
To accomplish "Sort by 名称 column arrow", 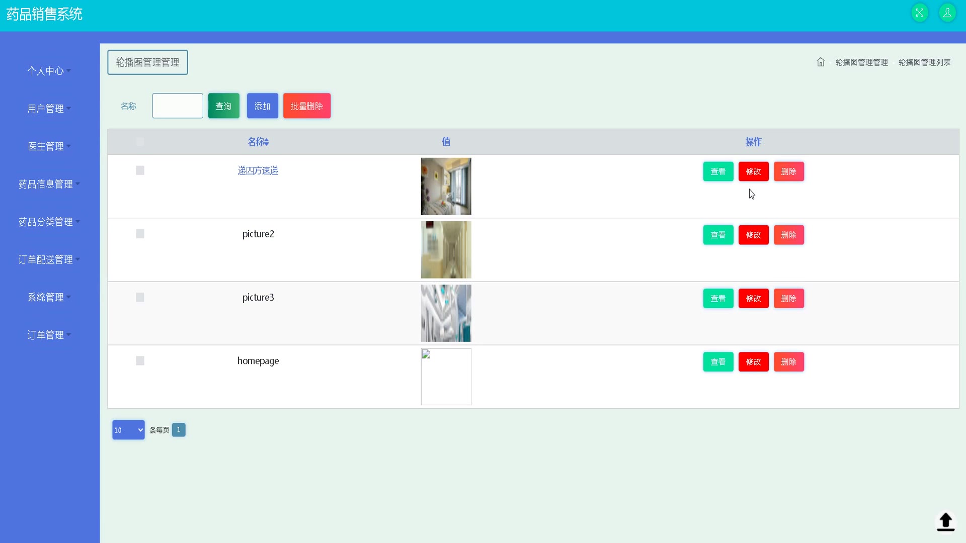I will (x=267, y=142).
